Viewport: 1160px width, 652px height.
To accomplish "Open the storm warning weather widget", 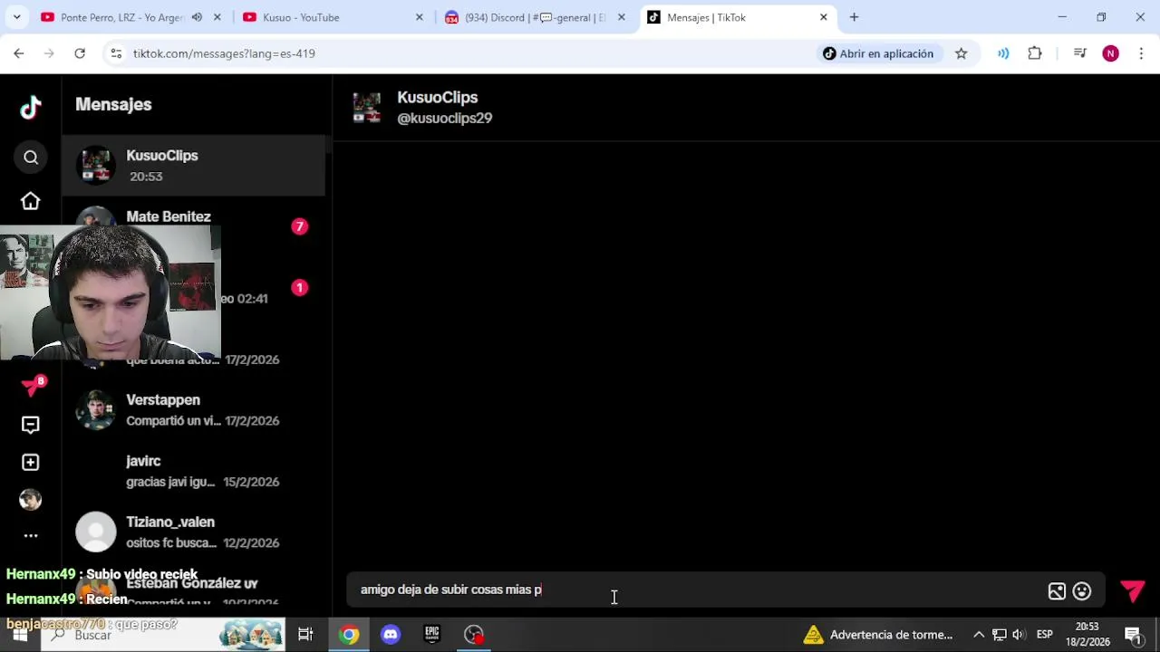I will [877, 635].
